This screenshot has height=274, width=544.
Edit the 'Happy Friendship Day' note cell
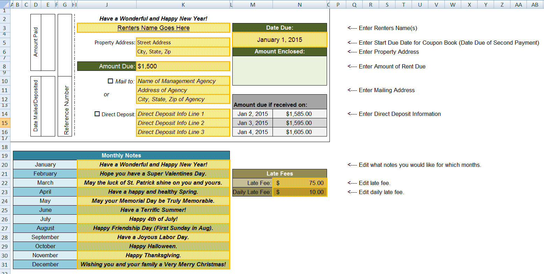tap(153, 228)
